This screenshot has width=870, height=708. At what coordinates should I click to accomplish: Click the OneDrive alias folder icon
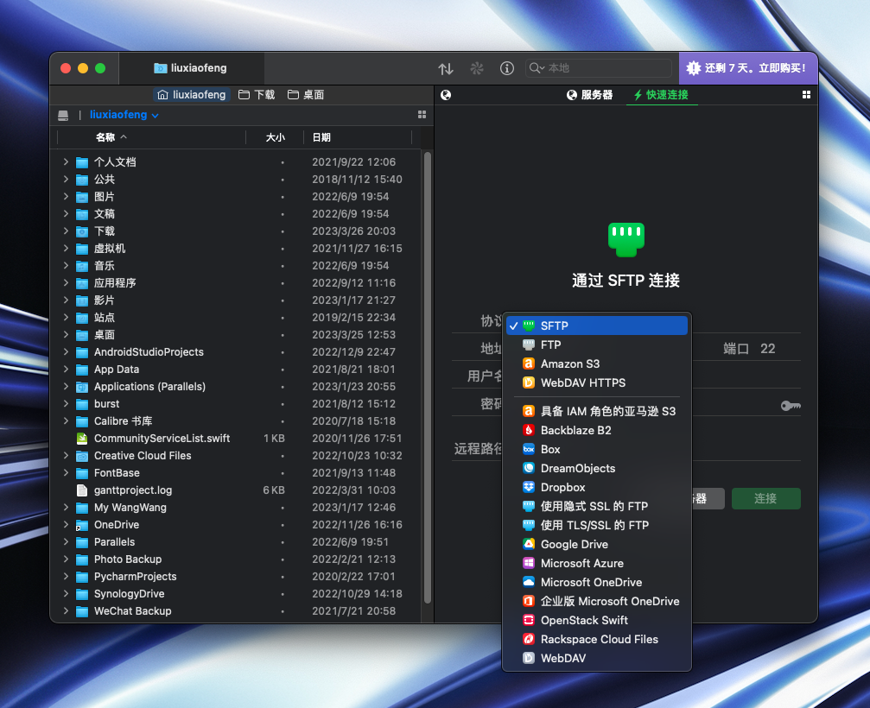82,525
